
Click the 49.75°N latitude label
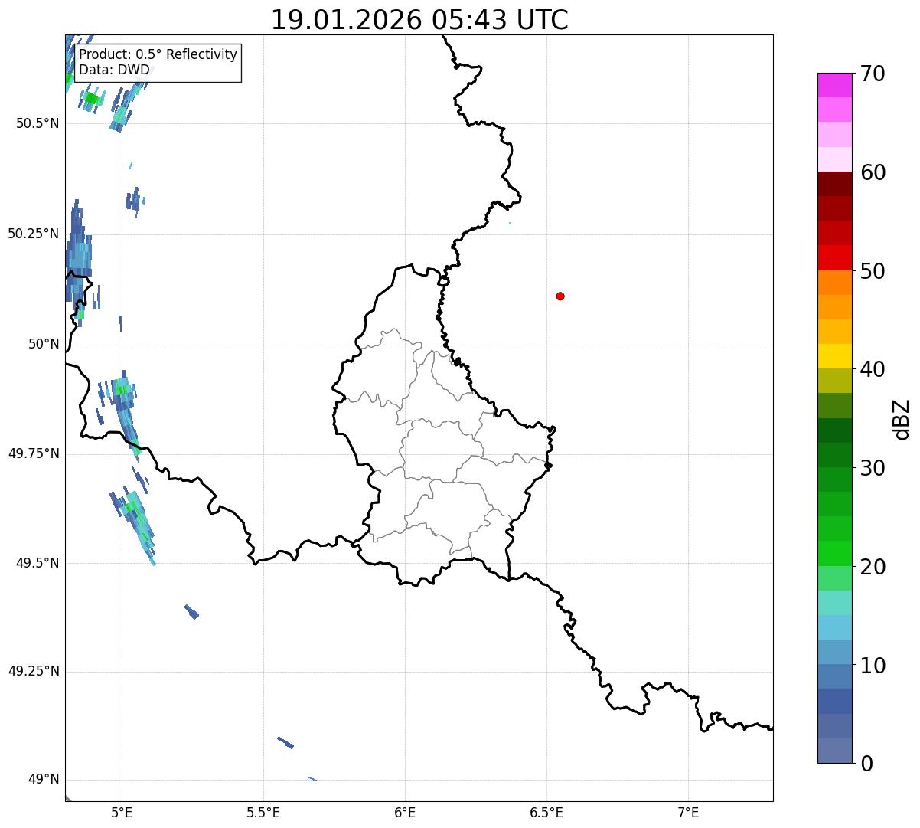click(34, 453)
